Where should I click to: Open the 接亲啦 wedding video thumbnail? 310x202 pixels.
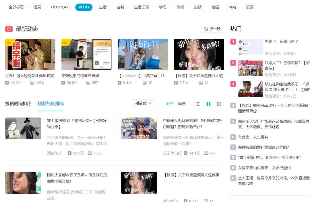click(x=30, y=54)
